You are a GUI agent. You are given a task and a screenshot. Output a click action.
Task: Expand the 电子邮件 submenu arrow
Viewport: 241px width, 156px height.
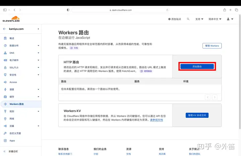pos(38,60)
